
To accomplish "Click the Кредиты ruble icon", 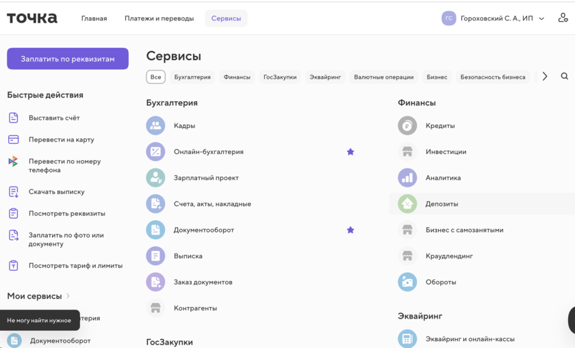I will click(x=407, y=126).
